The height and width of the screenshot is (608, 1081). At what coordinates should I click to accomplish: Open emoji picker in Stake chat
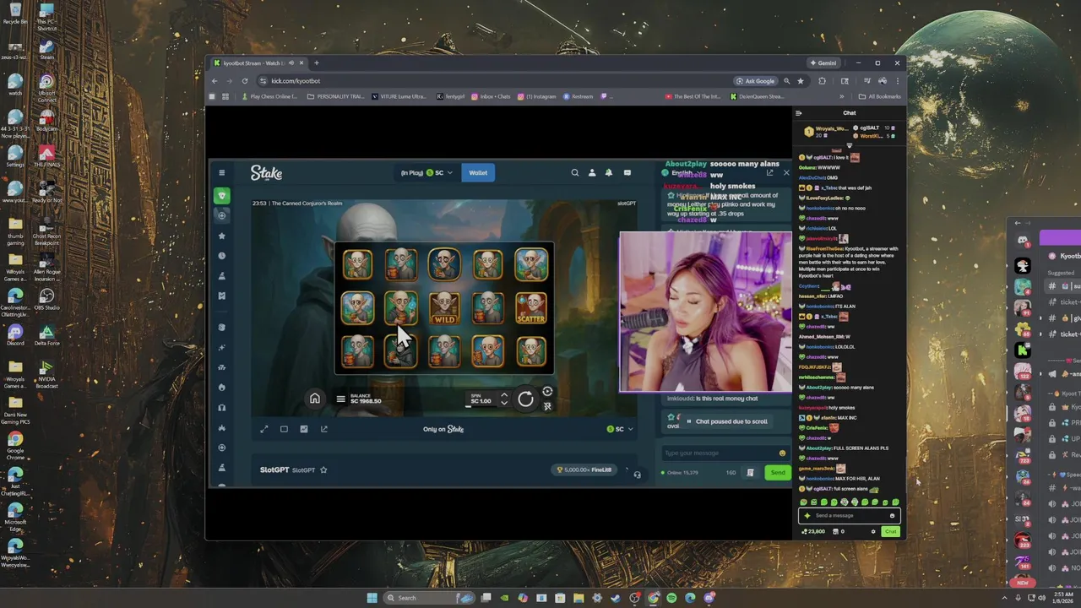tap(782, 453)
